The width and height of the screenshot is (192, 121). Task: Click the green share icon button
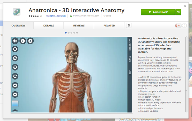tap(178, 12)
